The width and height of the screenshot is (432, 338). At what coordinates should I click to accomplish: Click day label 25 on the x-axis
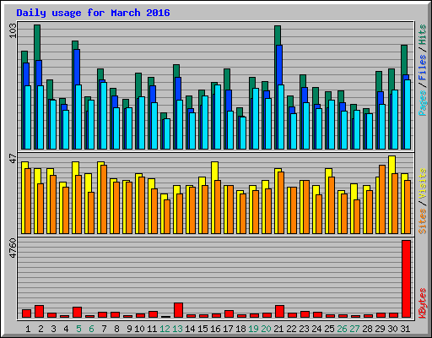click(x=329, y=329)
